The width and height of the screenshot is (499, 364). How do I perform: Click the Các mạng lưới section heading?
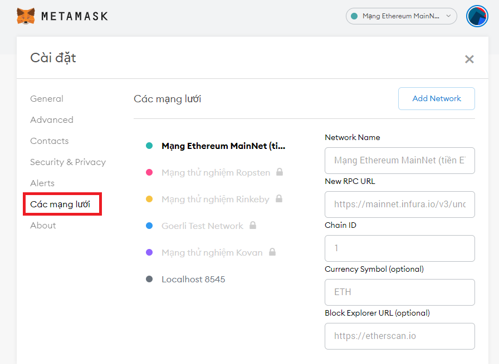point(168,99)
